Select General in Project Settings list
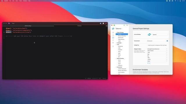Screen dimensions: 186x104 click(122, 34)
